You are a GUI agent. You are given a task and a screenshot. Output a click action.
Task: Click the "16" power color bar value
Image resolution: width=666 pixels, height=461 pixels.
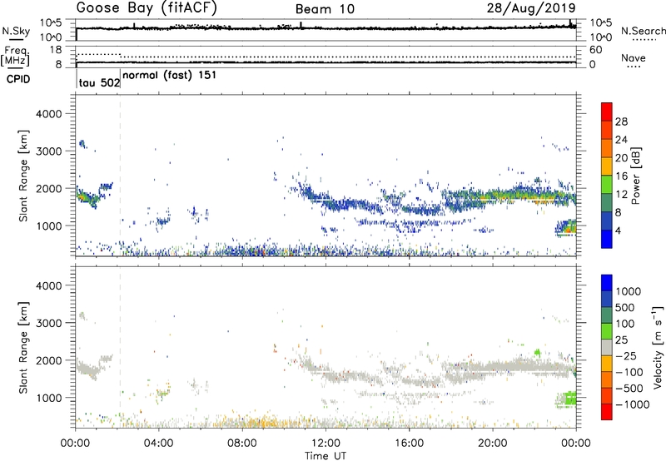[x=621, y=176]
